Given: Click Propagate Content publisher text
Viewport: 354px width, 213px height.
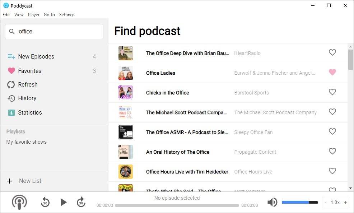Looking at the screenshot, I should point(255,152).
